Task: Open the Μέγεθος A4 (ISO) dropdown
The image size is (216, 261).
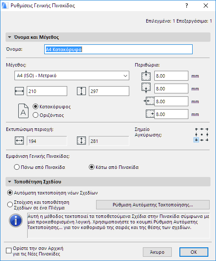Action: (x=72, y=75)
